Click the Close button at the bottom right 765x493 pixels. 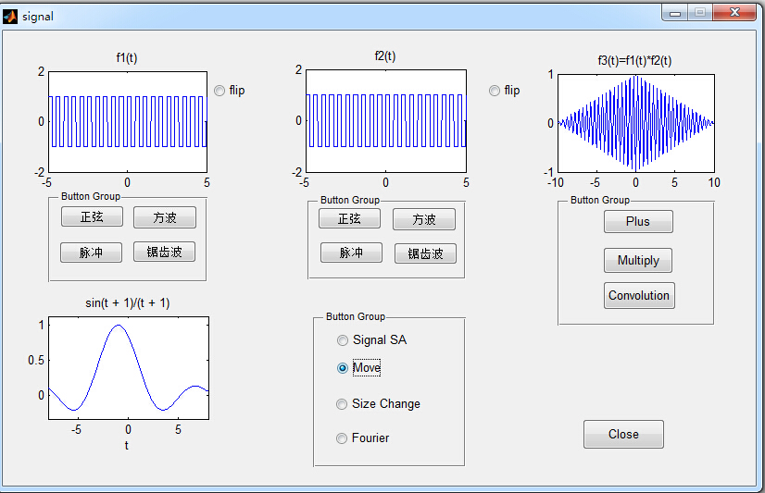(623, 434)
